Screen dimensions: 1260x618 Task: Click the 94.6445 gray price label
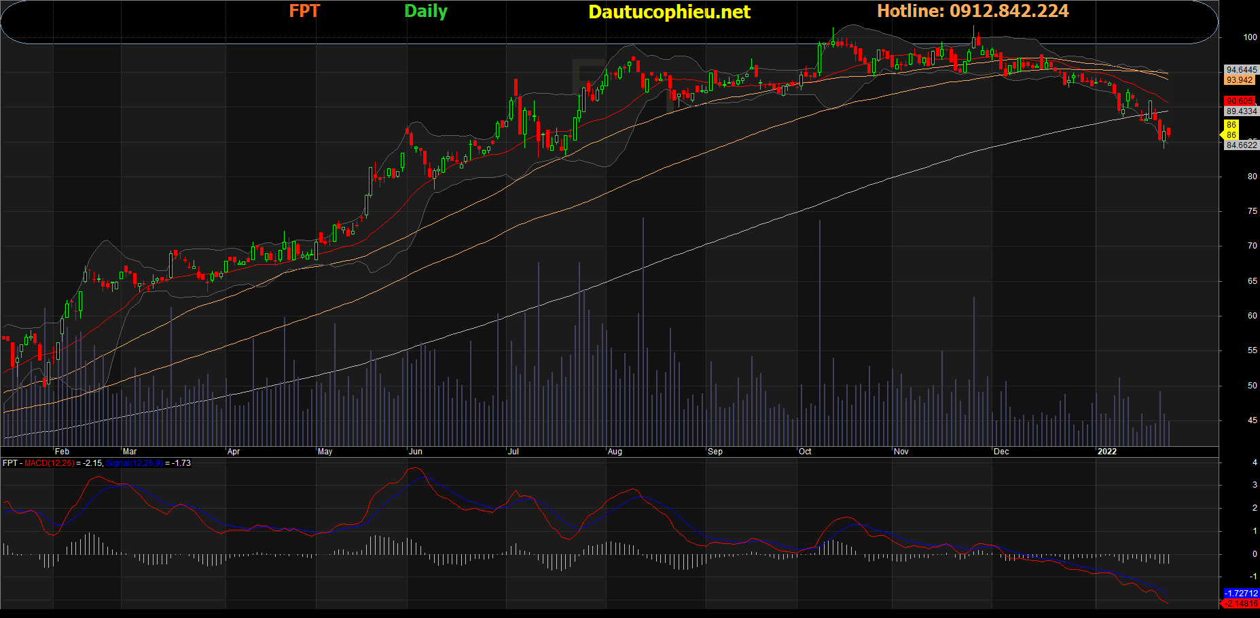click(x=1241, y=70)
